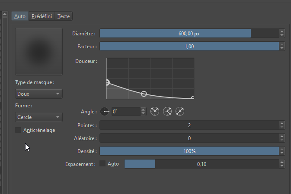Toggle the Auto spacing checkbox
Screen dimensions: 291x194
(x=102, y=164)
